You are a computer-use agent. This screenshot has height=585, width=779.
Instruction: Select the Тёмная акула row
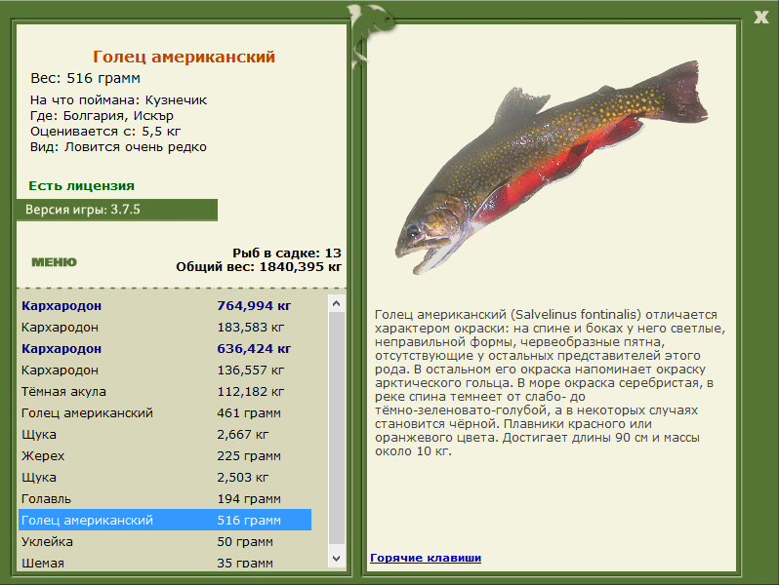tap(165, 392)
